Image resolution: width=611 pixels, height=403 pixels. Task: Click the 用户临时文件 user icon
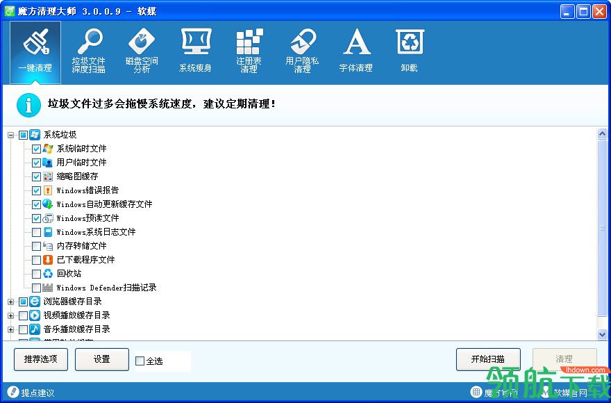(x=48, y=163)
